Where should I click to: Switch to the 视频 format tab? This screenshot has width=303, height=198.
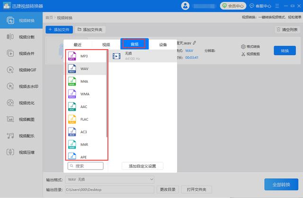(106, 44)
